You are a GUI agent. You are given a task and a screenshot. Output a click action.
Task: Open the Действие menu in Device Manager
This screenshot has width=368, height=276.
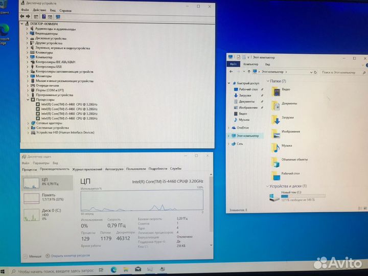[39, 10]
